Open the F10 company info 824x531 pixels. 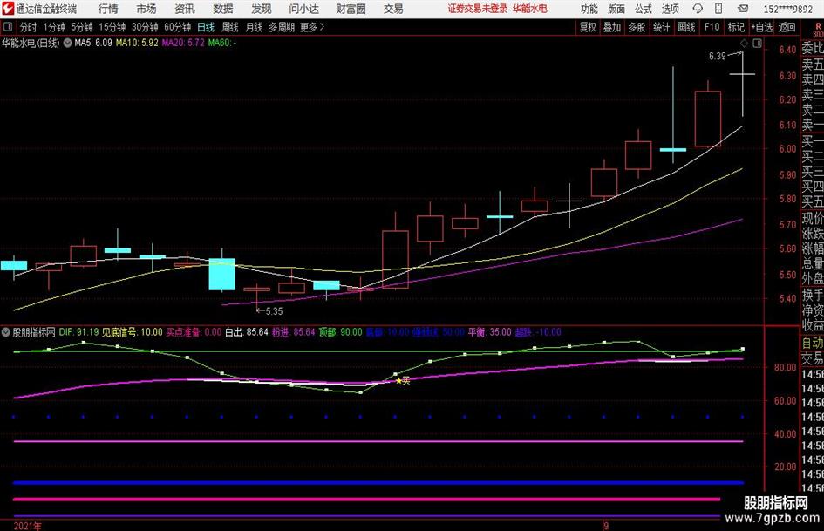pyautogui.click(x=712, y=27)
